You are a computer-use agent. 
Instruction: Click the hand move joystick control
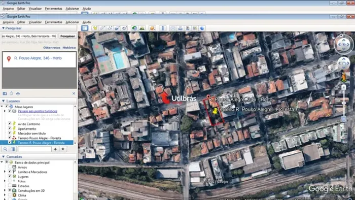tap(344, 63)
